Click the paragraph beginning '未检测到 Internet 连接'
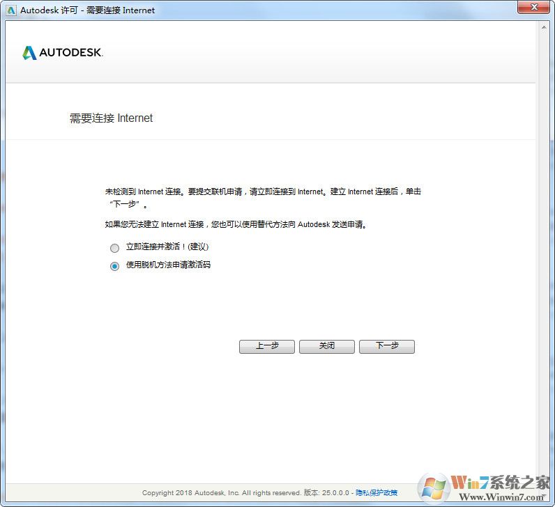Viewport: 555px width, 507px height. (263, 198)
